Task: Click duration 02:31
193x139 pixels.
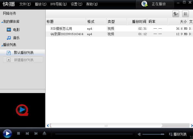Action: (142, 29)
